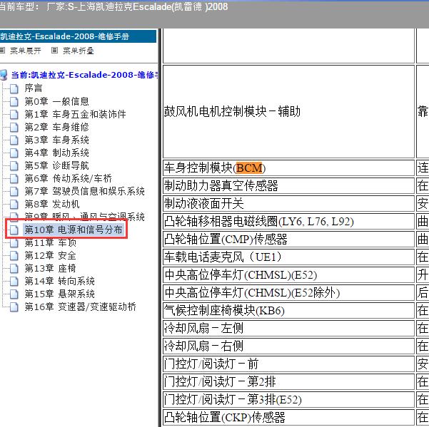Open 第11章 车顶 chapter
The width and height of the screenshot is (429, 427).
point(51,242)
